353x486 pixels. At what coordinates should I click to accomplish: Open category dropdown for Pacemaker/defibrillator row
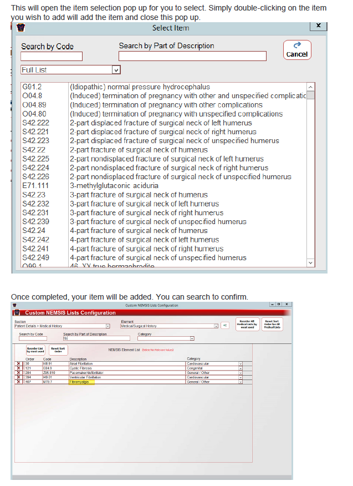241,373
